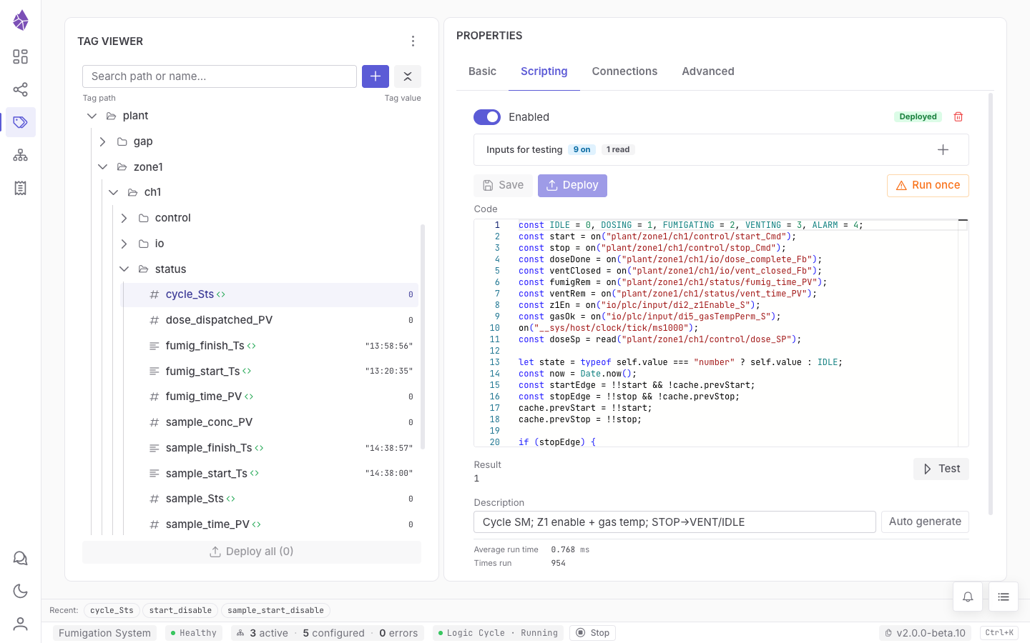Collapse the zone1 folder
This screenshot has height=643, width=1030.
[x=102, y=166]
